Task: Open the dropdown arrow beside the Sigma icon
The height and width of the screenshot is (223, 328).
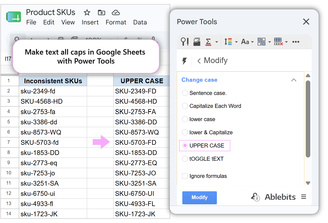Action: click(x=216, y=42)
